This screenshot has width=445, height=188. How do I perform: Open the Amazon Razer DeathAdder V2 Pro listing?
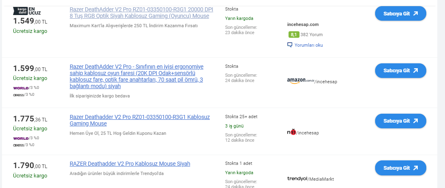click(x=137, y=76)
